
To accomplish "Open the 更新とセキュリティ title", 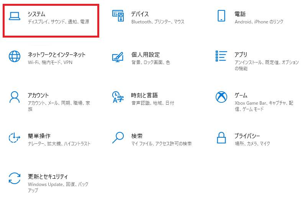I will point(48,176).
